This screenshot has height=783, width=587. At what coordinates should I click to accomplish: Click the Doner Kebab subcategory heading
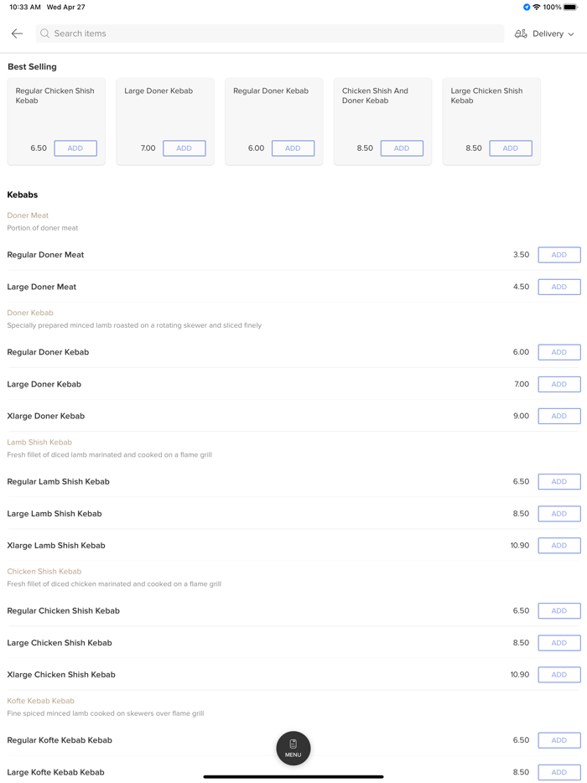click(x=30, y=313)
